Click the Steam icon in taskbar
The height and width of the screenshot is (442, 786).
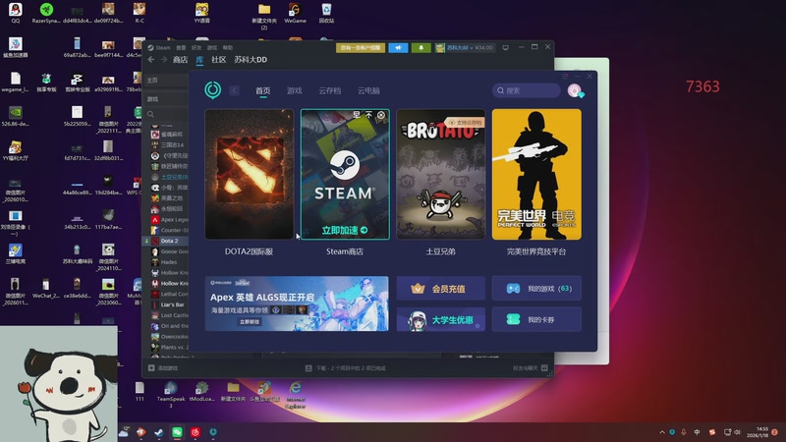[x=159, y=432]
